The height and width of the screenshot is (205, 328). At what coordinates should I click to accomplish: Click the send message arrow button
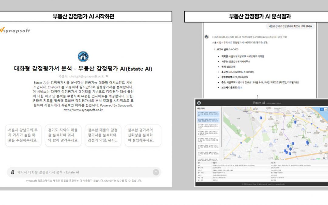tap(156, 172)
